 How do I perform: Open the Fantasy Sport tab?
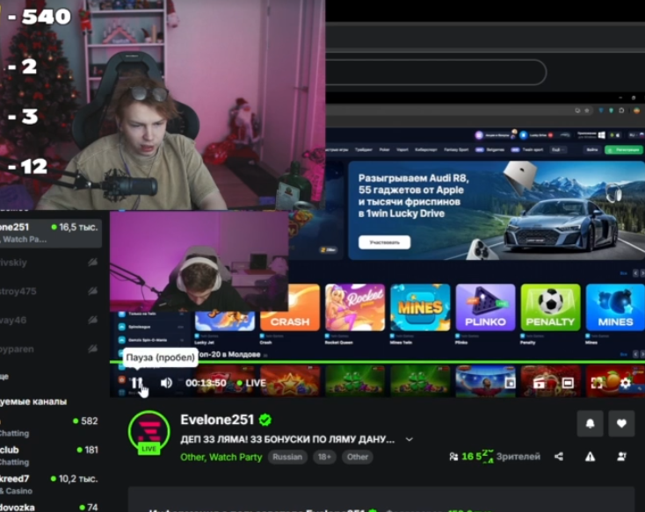pos(456,149)
